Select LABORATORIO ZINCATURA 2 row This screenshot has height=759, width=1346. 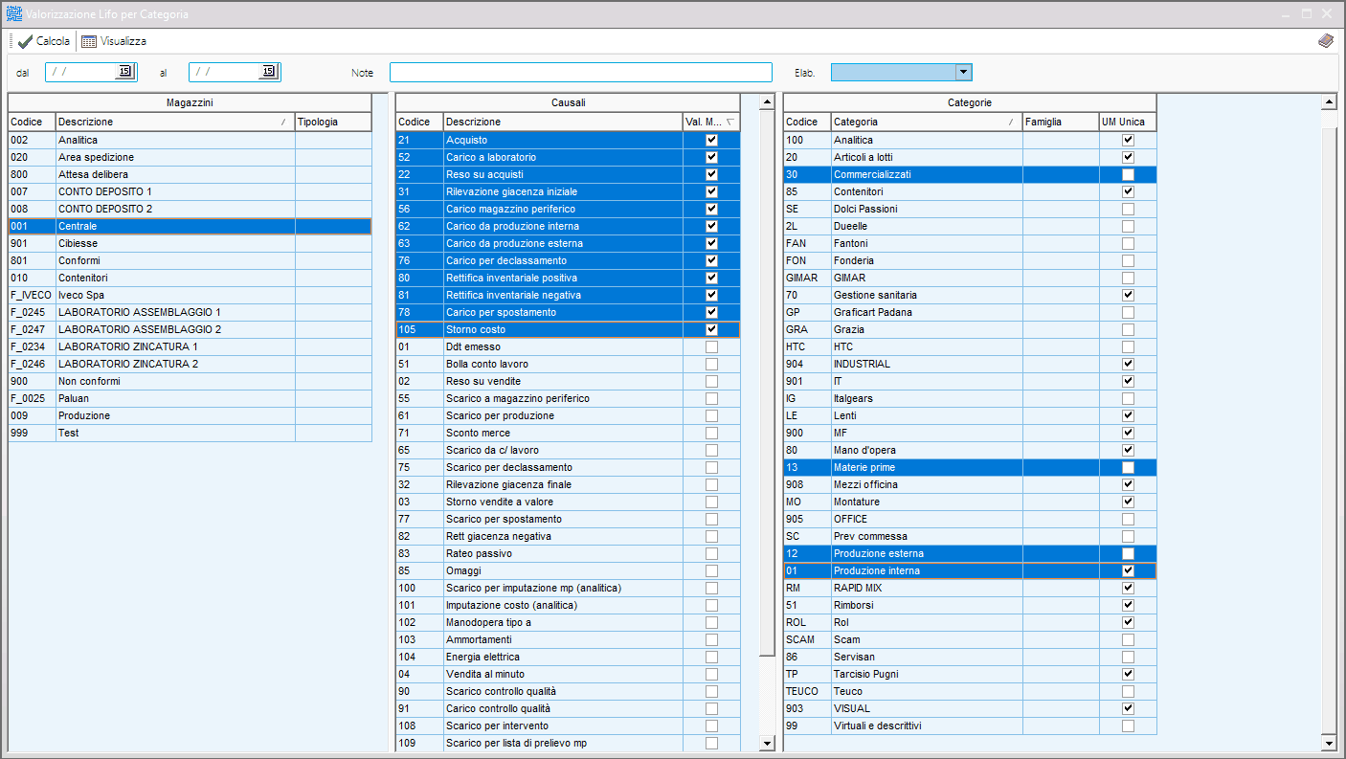[x=190, y=364]
